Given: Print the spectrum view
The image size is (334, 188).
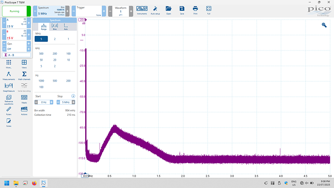Looking at the screenshot, I should coord(196,10).
